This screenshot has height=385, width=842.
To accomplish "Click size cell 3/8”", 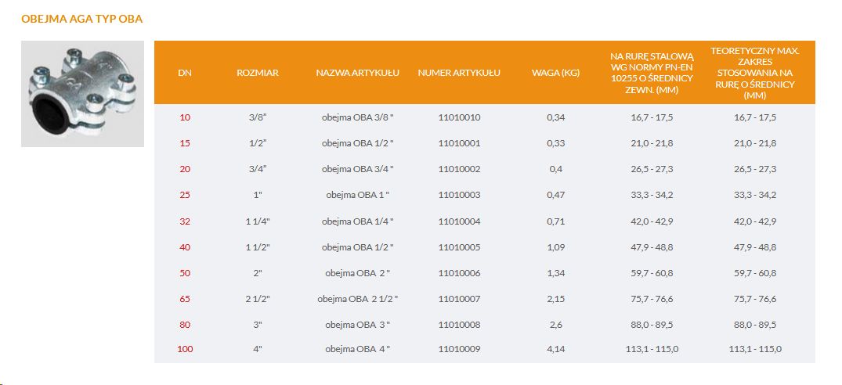I will pyautogui.click(x=258, y=117).
